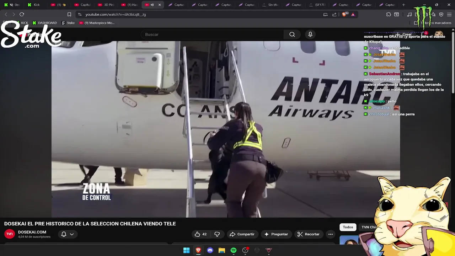Open Windows Start menu

pyautogui.click(x=186, y=250)
